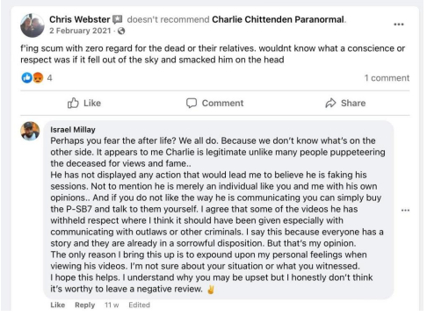Click the Comment button under the post
Image resolution: width=427 pixels, height=316 pixels.
click(214, 103)
